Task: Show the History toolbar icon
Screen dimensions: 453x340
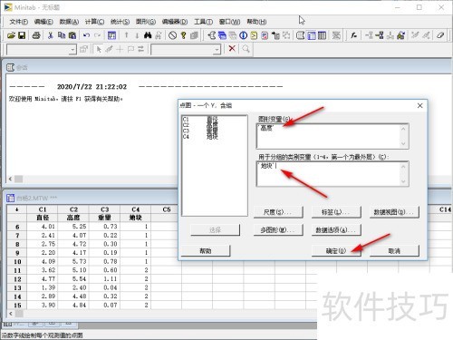Action: (254, 35)
